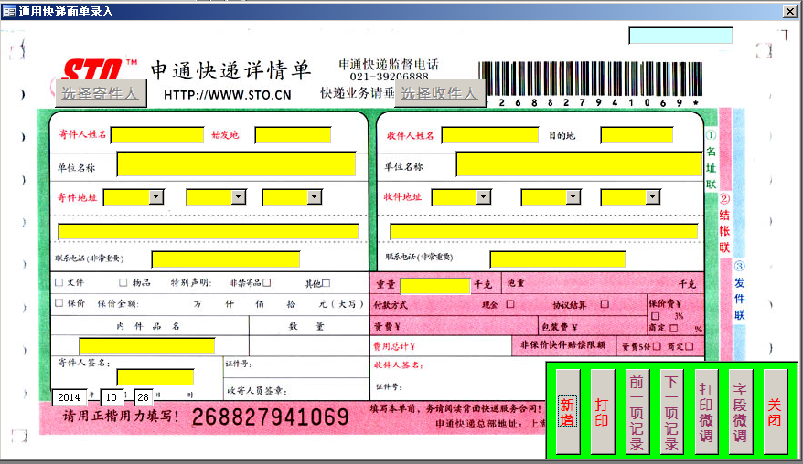Check the 3% 保价费 checkbox
This screenshot has height=464, width=803.
click(x=656, y=316)
